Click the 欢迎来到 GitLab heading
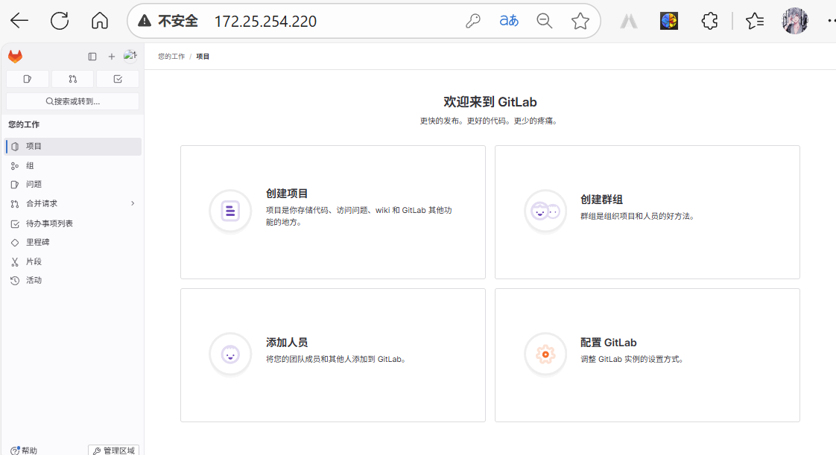The image size is (836, 455). [x=490, y=102]
